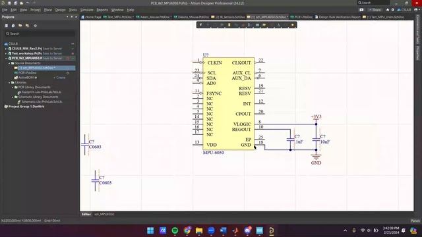Image resolution: width=422 pixels, height=237 pixels.
Task: Switch to the Home Page tab
Action: [x=91, y=17]
